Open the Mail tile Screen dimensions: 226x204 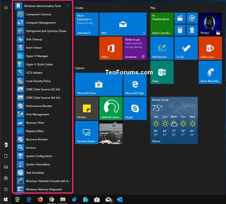click(123, 24)
